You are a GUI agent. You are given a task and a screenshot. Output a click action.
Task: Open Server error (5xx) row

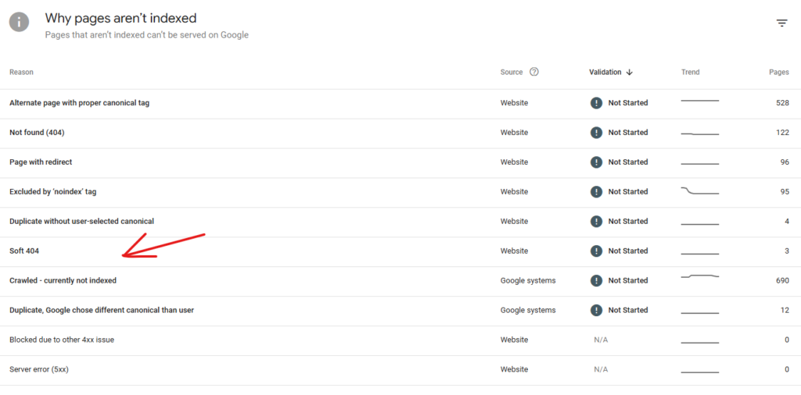39,369
